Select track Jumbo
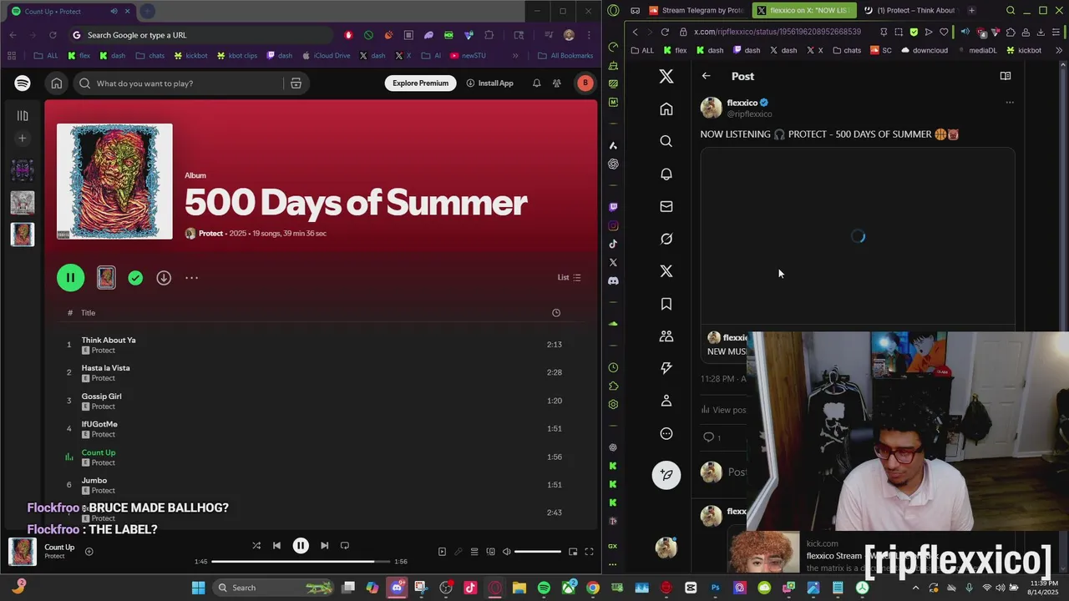 [94, 481]
